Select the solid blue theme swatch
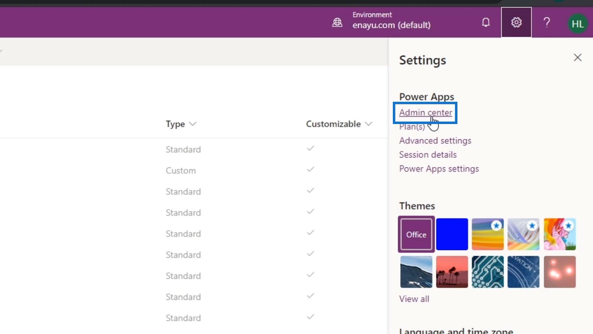 452,234
